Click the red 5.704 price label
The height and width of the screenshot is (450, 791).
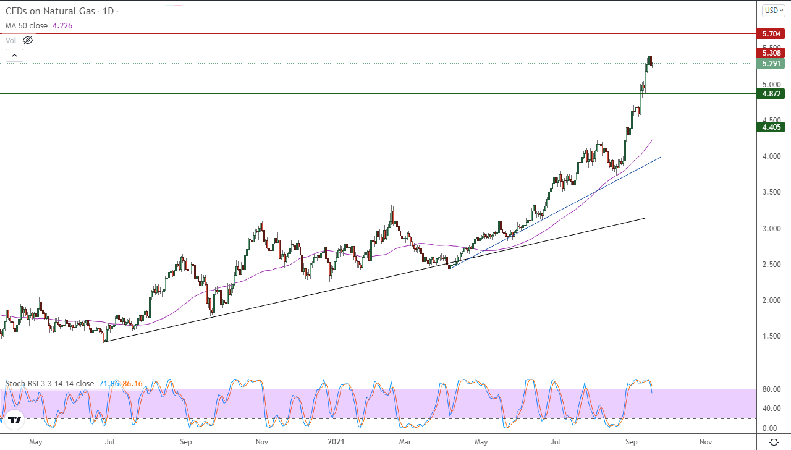(771, 34)
